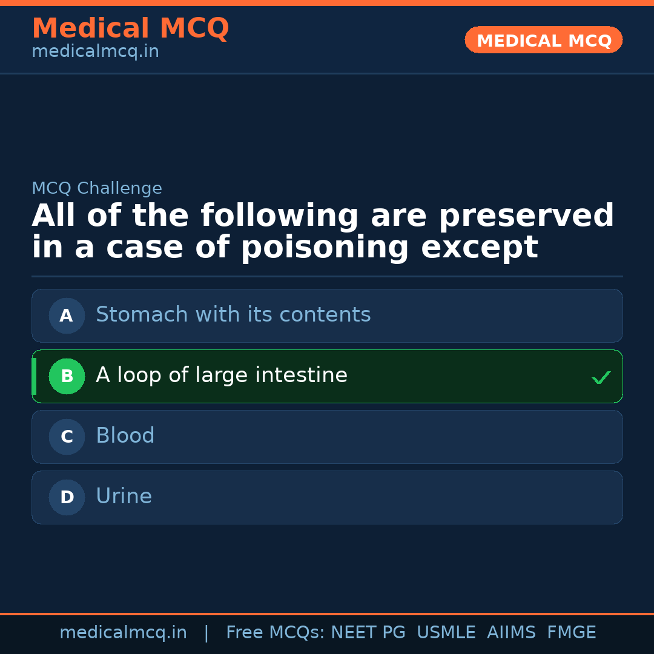Click the Medical MCQ logo heading
Viewport: 654px width, 654px height.
130,28
